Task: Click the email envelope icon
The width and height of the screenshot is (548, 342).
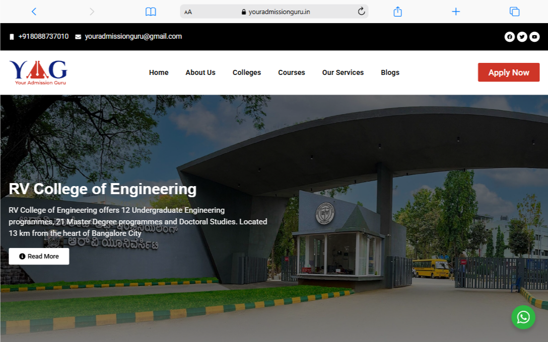Action: click(x=78, y=36)
